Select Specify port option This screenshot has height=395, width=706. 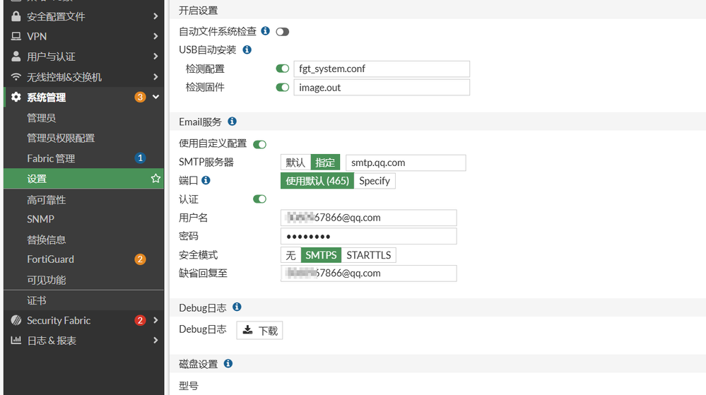click(375, 181)
